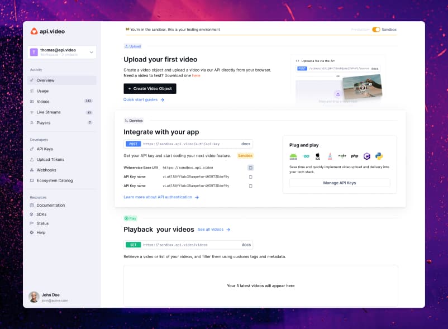Click the Ecosystem Catalog icon
Viewport: 448px width, 329px height.
tap(32, 180)
